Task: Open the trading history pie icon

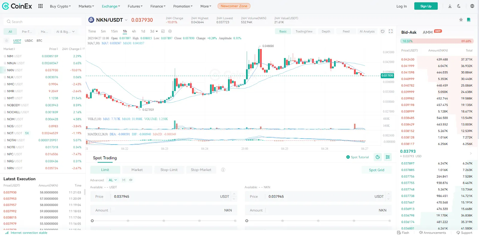Action: point(378,157)
